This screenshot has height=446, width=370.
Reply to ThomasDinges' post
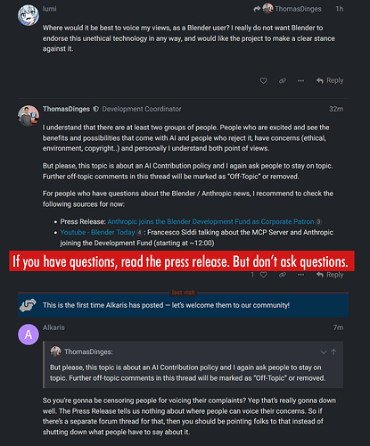click(x=330, y=275)
